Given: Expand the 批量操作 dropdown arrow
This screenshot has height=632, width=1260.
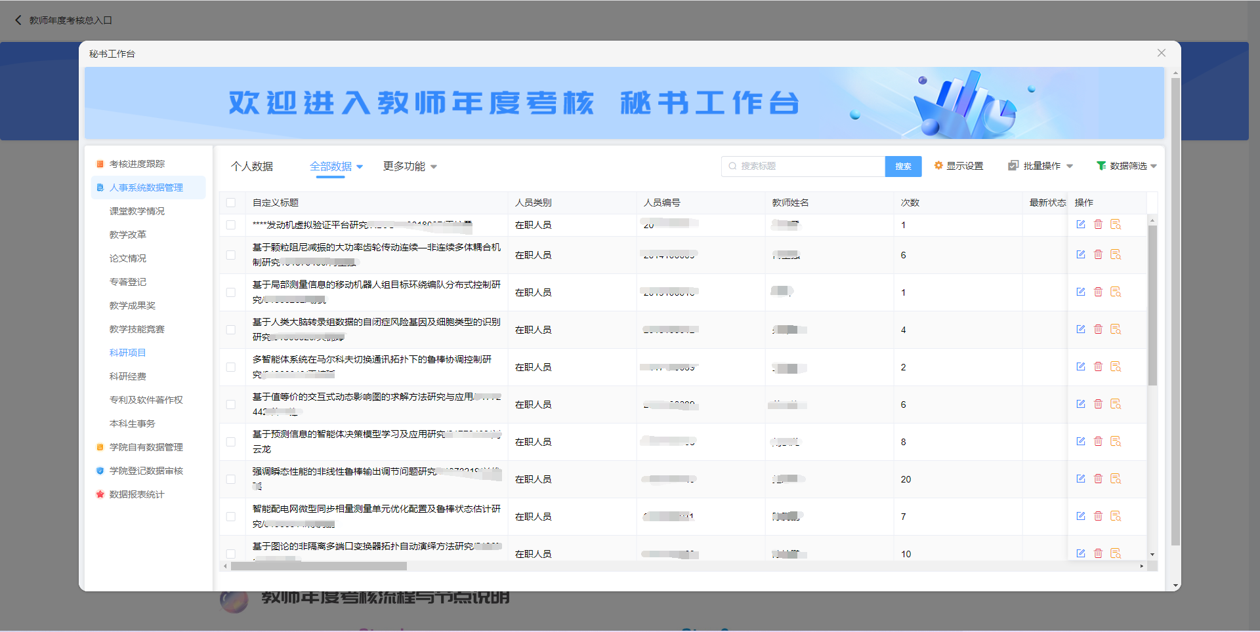Looking at the screenshot, I should click(1070, 166).
